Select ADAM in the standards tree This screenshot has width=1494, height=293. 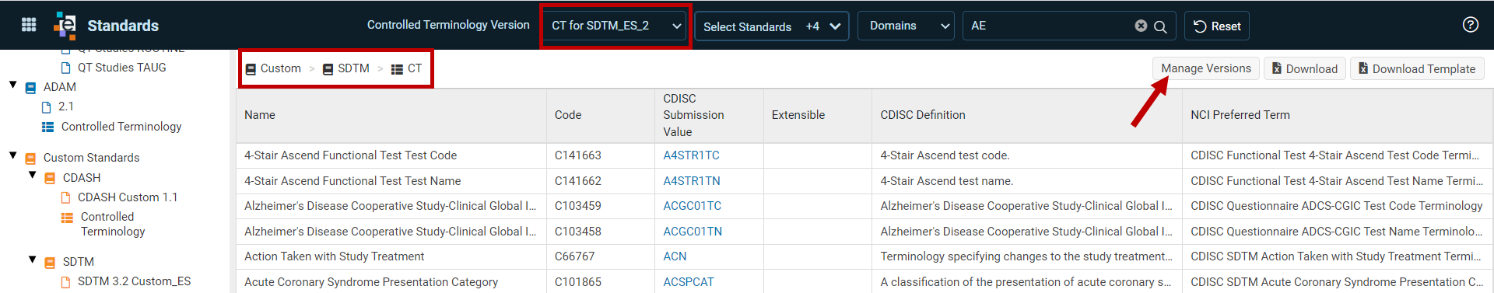[x=60, y=87]
